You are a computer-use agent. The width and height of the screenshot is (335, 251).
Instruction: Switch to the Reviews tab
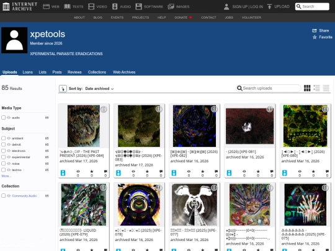[74, 72]
